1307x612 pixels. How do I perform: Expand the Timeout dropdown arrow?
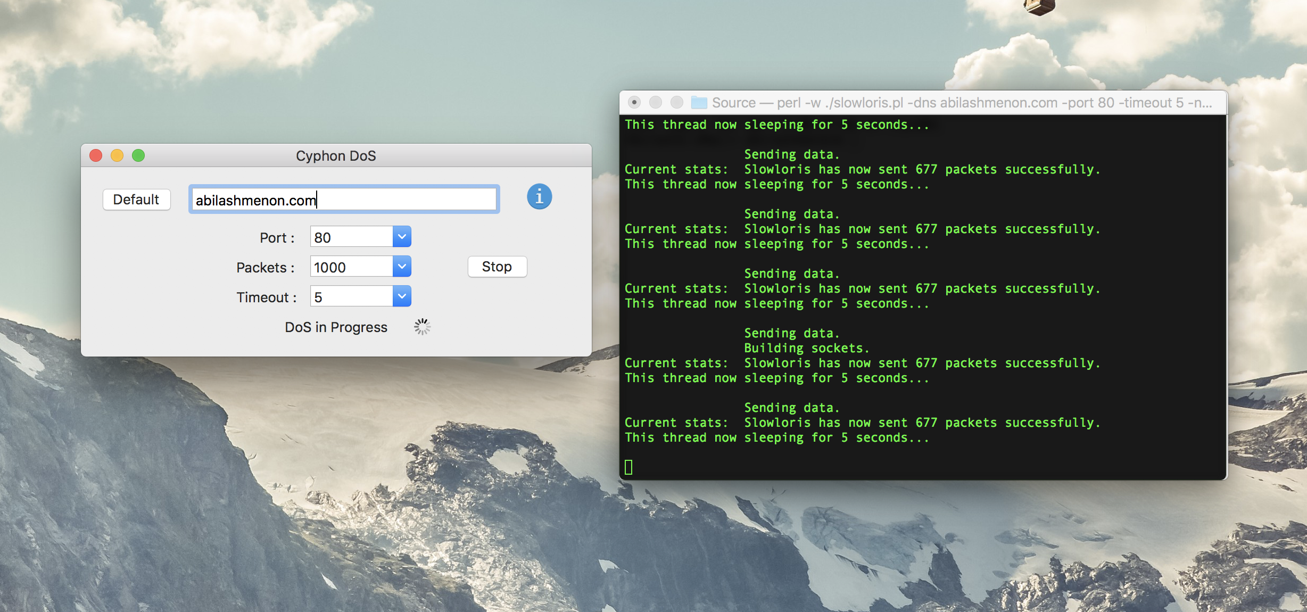tap(402, 296)
